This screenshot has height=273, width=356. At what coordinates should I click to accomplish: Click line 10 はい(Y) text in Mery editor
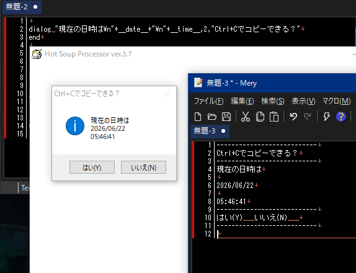229,218
